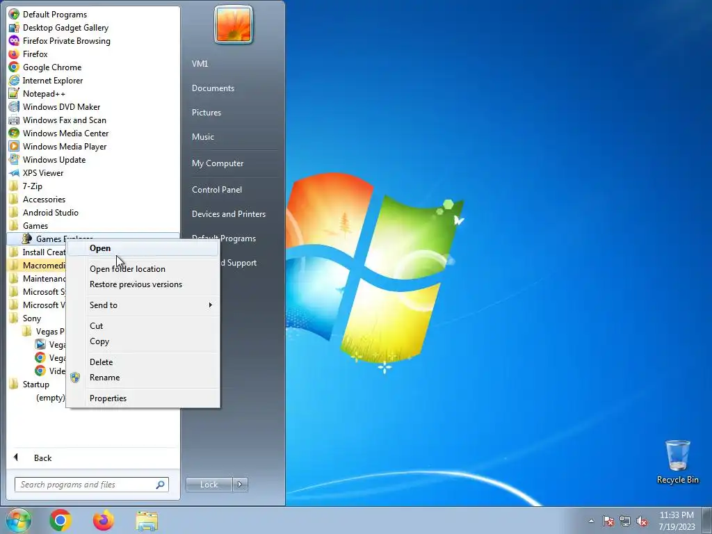Click the network tray icon
Image resolution: width=712 pixels, height=534 pixels.
point(625,521)
